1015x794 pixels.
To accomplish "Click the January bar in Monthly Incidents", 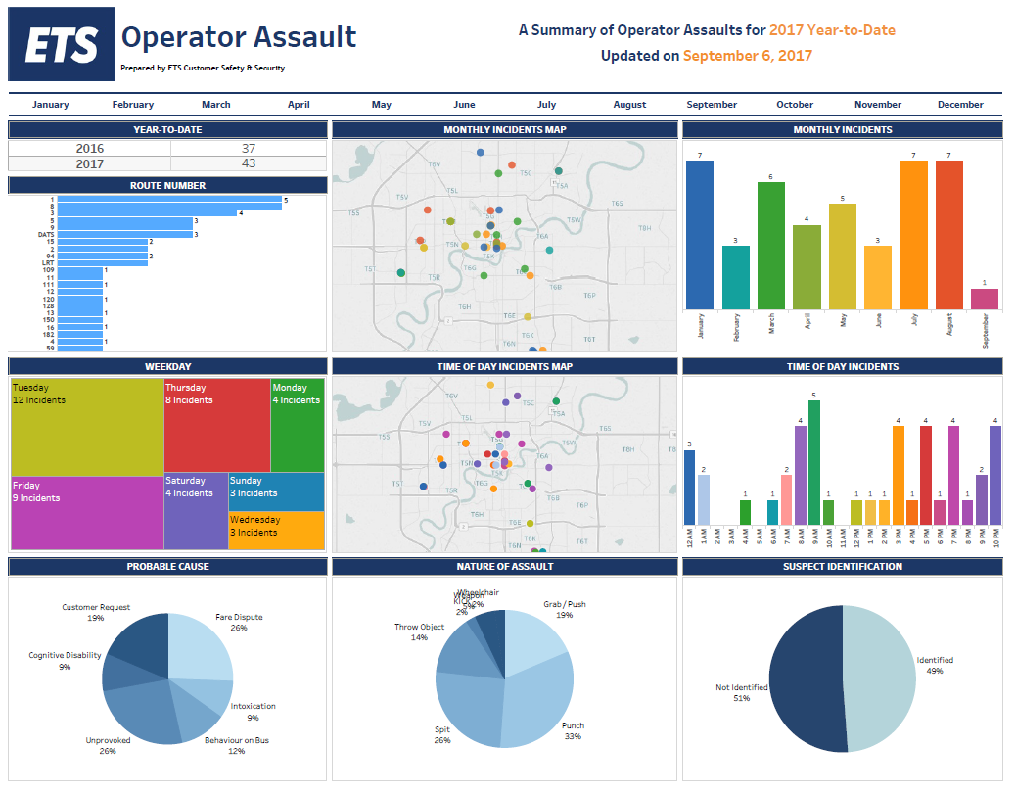I will point(700,235).
